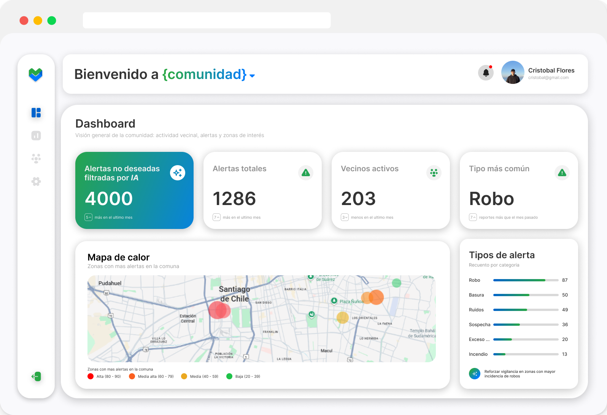607x415 pixels.
Task: Open the settings gear in sidebar
Action: point(36,181)
